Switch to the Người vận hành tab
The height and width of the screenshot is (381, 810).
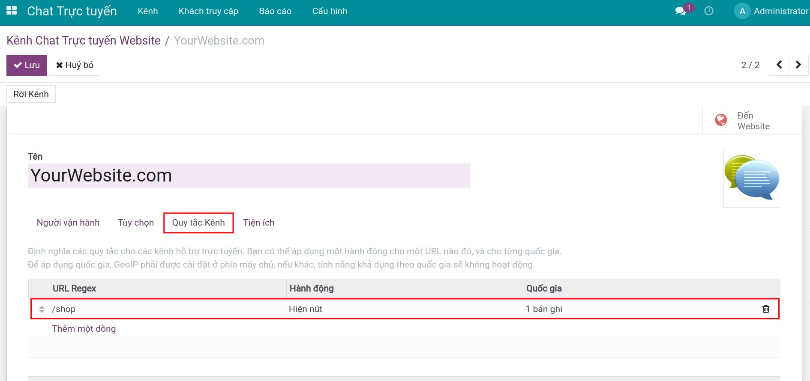(x=68, y=223)
